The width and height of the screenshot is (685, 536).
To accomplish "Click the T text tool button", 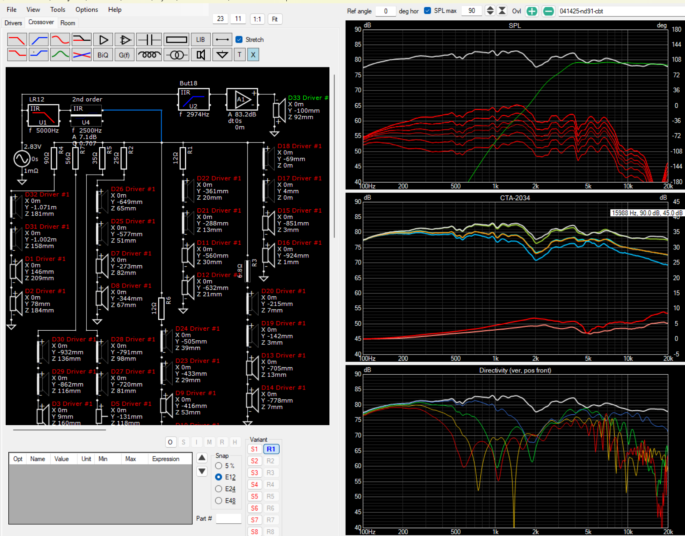I will click(239, 55).
